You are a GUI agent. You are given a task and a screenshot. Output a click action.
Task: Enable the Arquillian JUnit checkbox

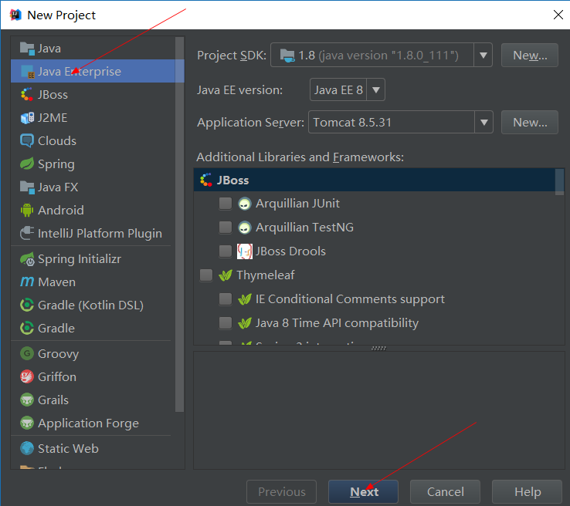pyautogui.click(x=226, y=204)
